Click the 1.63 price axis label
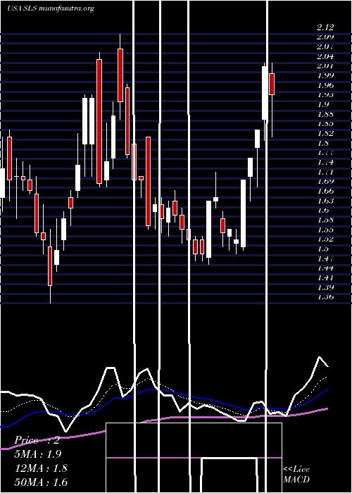Image resolution: width=352 pixels, height=493 pixels. (x=325, y=201)
